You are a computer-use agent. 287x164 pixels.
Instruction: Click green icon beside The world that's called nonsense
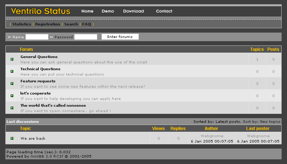(12, 108)
